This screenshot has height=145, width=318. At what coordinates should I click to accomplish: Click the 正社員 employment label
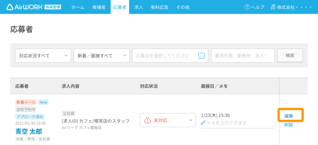tap(69, 114)
